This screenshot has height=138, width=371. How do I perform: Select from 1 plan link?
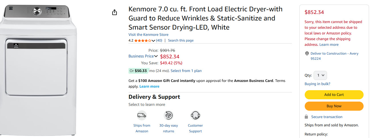coord(186,71)
